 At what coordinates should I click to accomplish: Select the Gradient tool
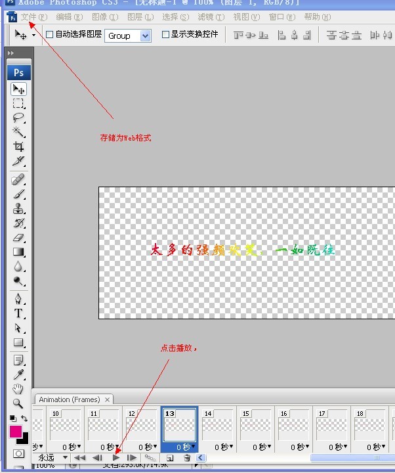coord(18,252)
